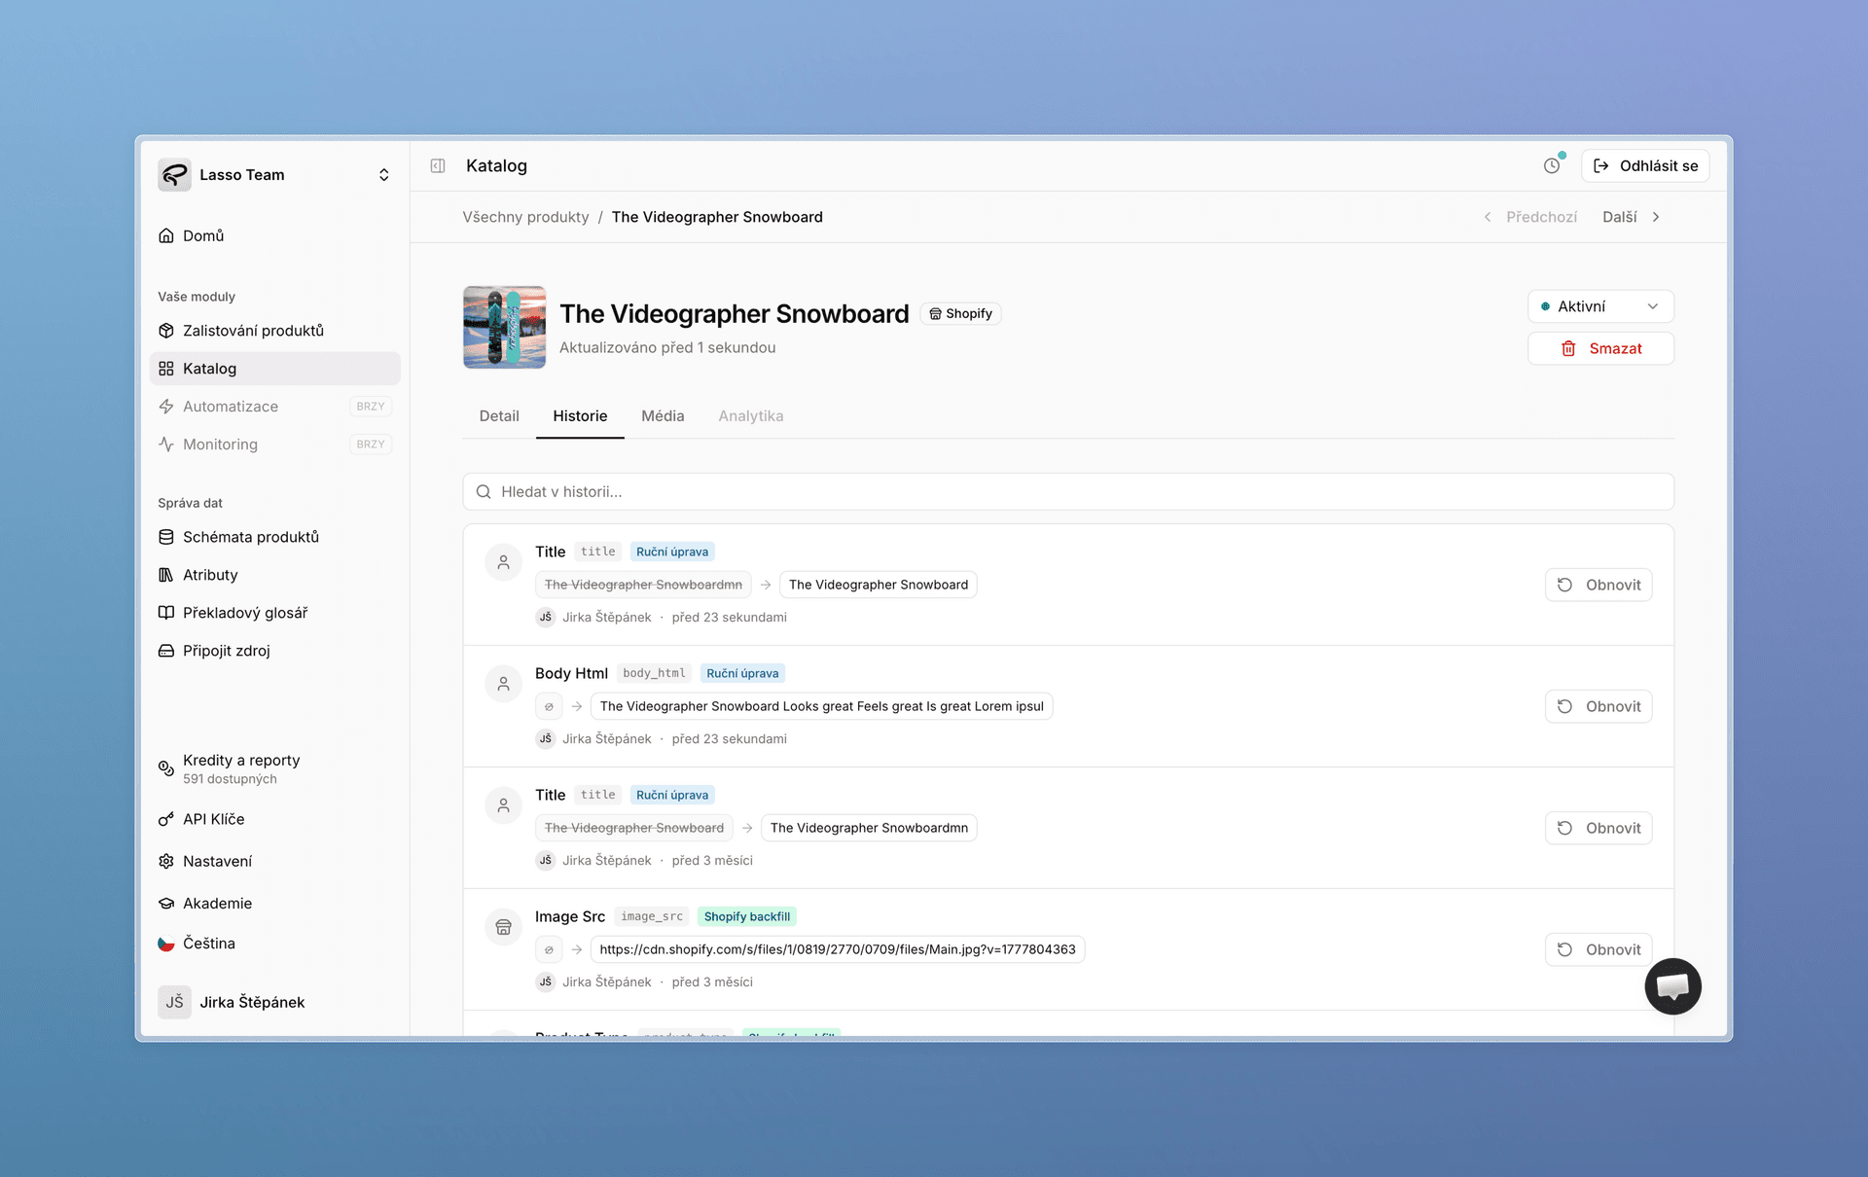Click the Akademie graduation cap icon
The image size is (1868, 1177).
pyautogui.click(x=166, y=904)
